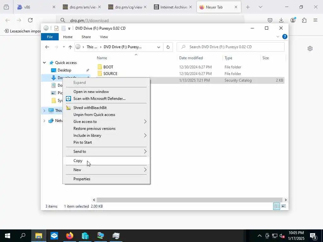Expand the ribbon with the chevron
Screen dimensions: 323x242
278,37
